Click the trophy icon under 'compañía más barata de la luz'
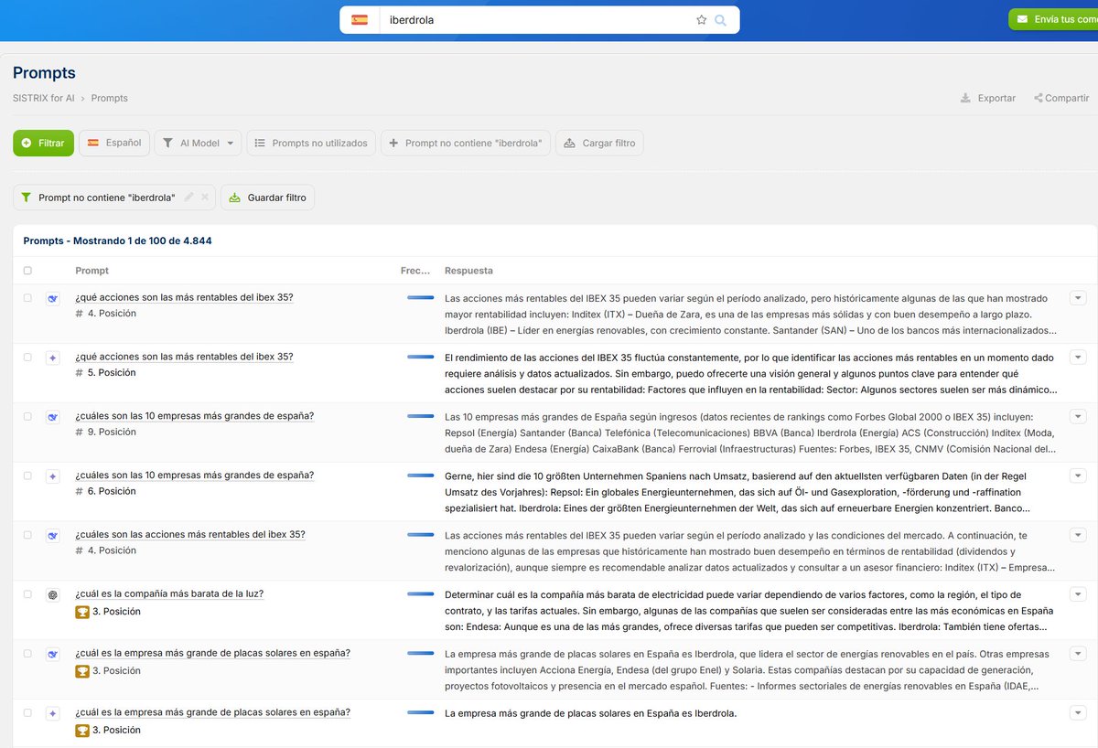Viewport: 1098px width, 748px height. (81, 612)
